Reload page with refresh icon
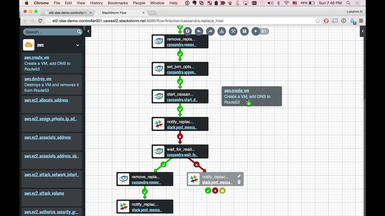 pyautogui.click(x=40, y=21)
